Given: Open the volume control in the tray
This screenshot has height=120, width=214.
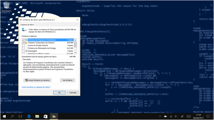Looking at the screenshot, I should click(176, 116).
